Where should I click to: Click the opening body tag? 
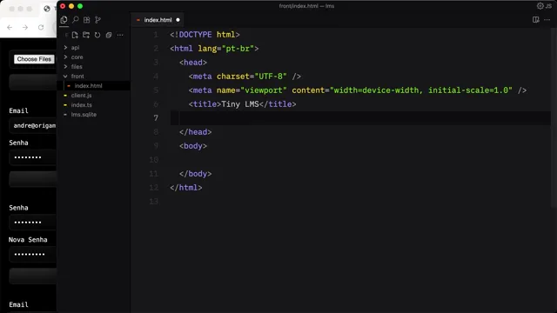(193, 146)
